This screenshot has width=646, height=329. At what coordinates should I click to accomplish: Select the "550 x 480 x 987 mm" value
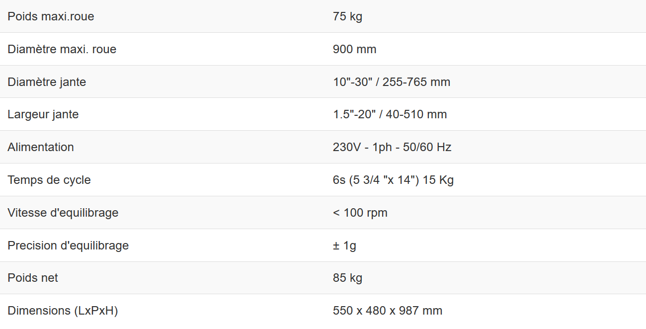pos(388,311)
